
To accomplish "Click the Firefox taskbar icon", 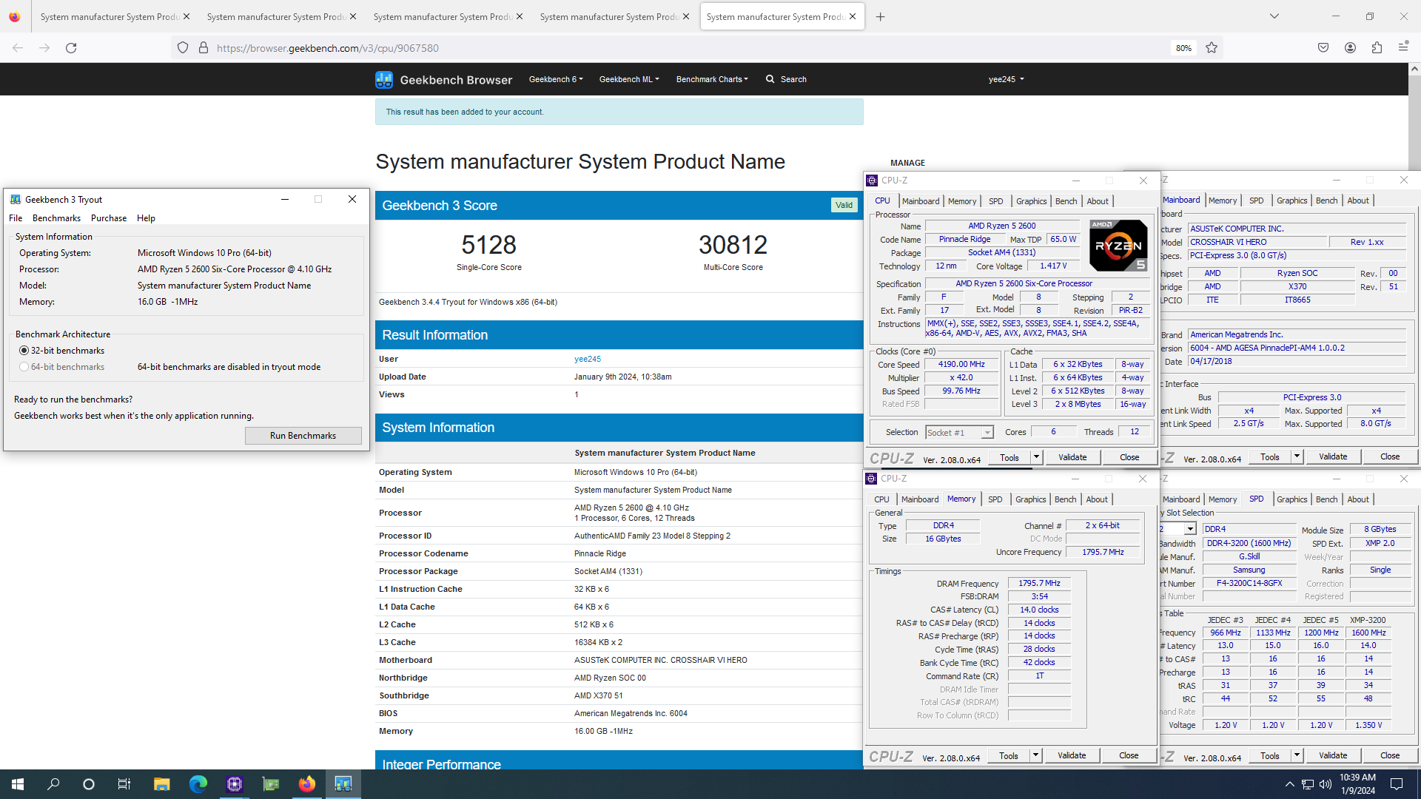I will click(x=306, y=784).
